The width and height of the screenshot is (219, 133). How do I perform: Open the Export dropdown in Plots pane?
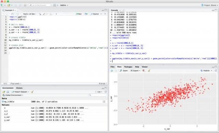point(135,70)
